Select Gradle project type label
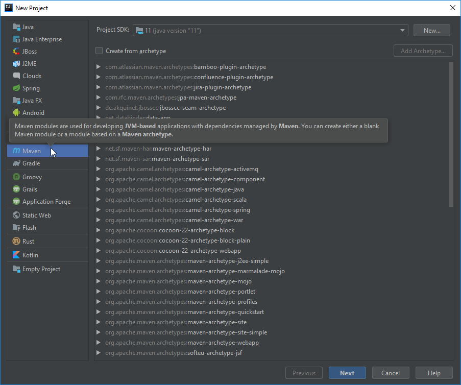The width and height of the screenshot is (461, 385). pyautogui.click(x=31, y=163)
